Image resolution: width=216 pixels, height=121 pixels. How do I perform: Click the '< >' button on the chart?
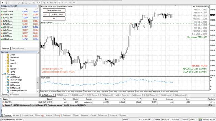(x=54, y=19)
